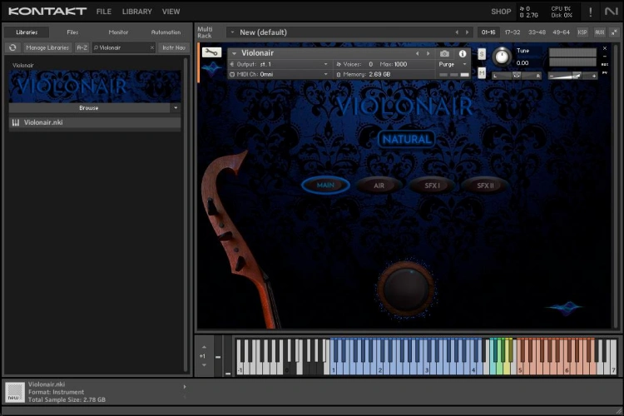The height and width of the screenshot is (416, 624).
Task: Toggle A-Z library sorting
Action: coord(82,48)
